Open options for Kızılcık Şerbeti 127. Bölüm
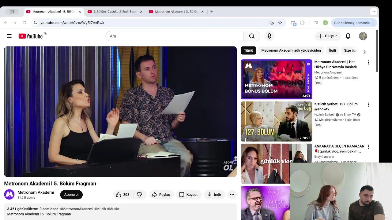 coord(368,105)
